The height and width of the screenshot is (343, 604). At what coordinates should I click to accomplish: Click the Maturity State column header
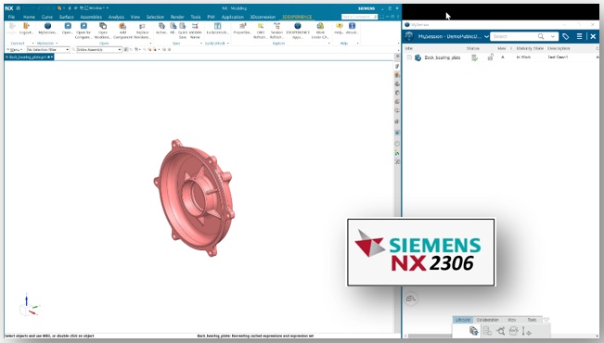pyautogui.click(x=529, y=48)
